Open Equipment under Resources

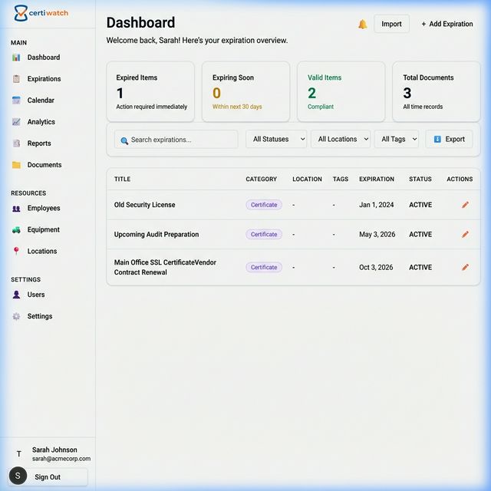click(x=43, y=230)
